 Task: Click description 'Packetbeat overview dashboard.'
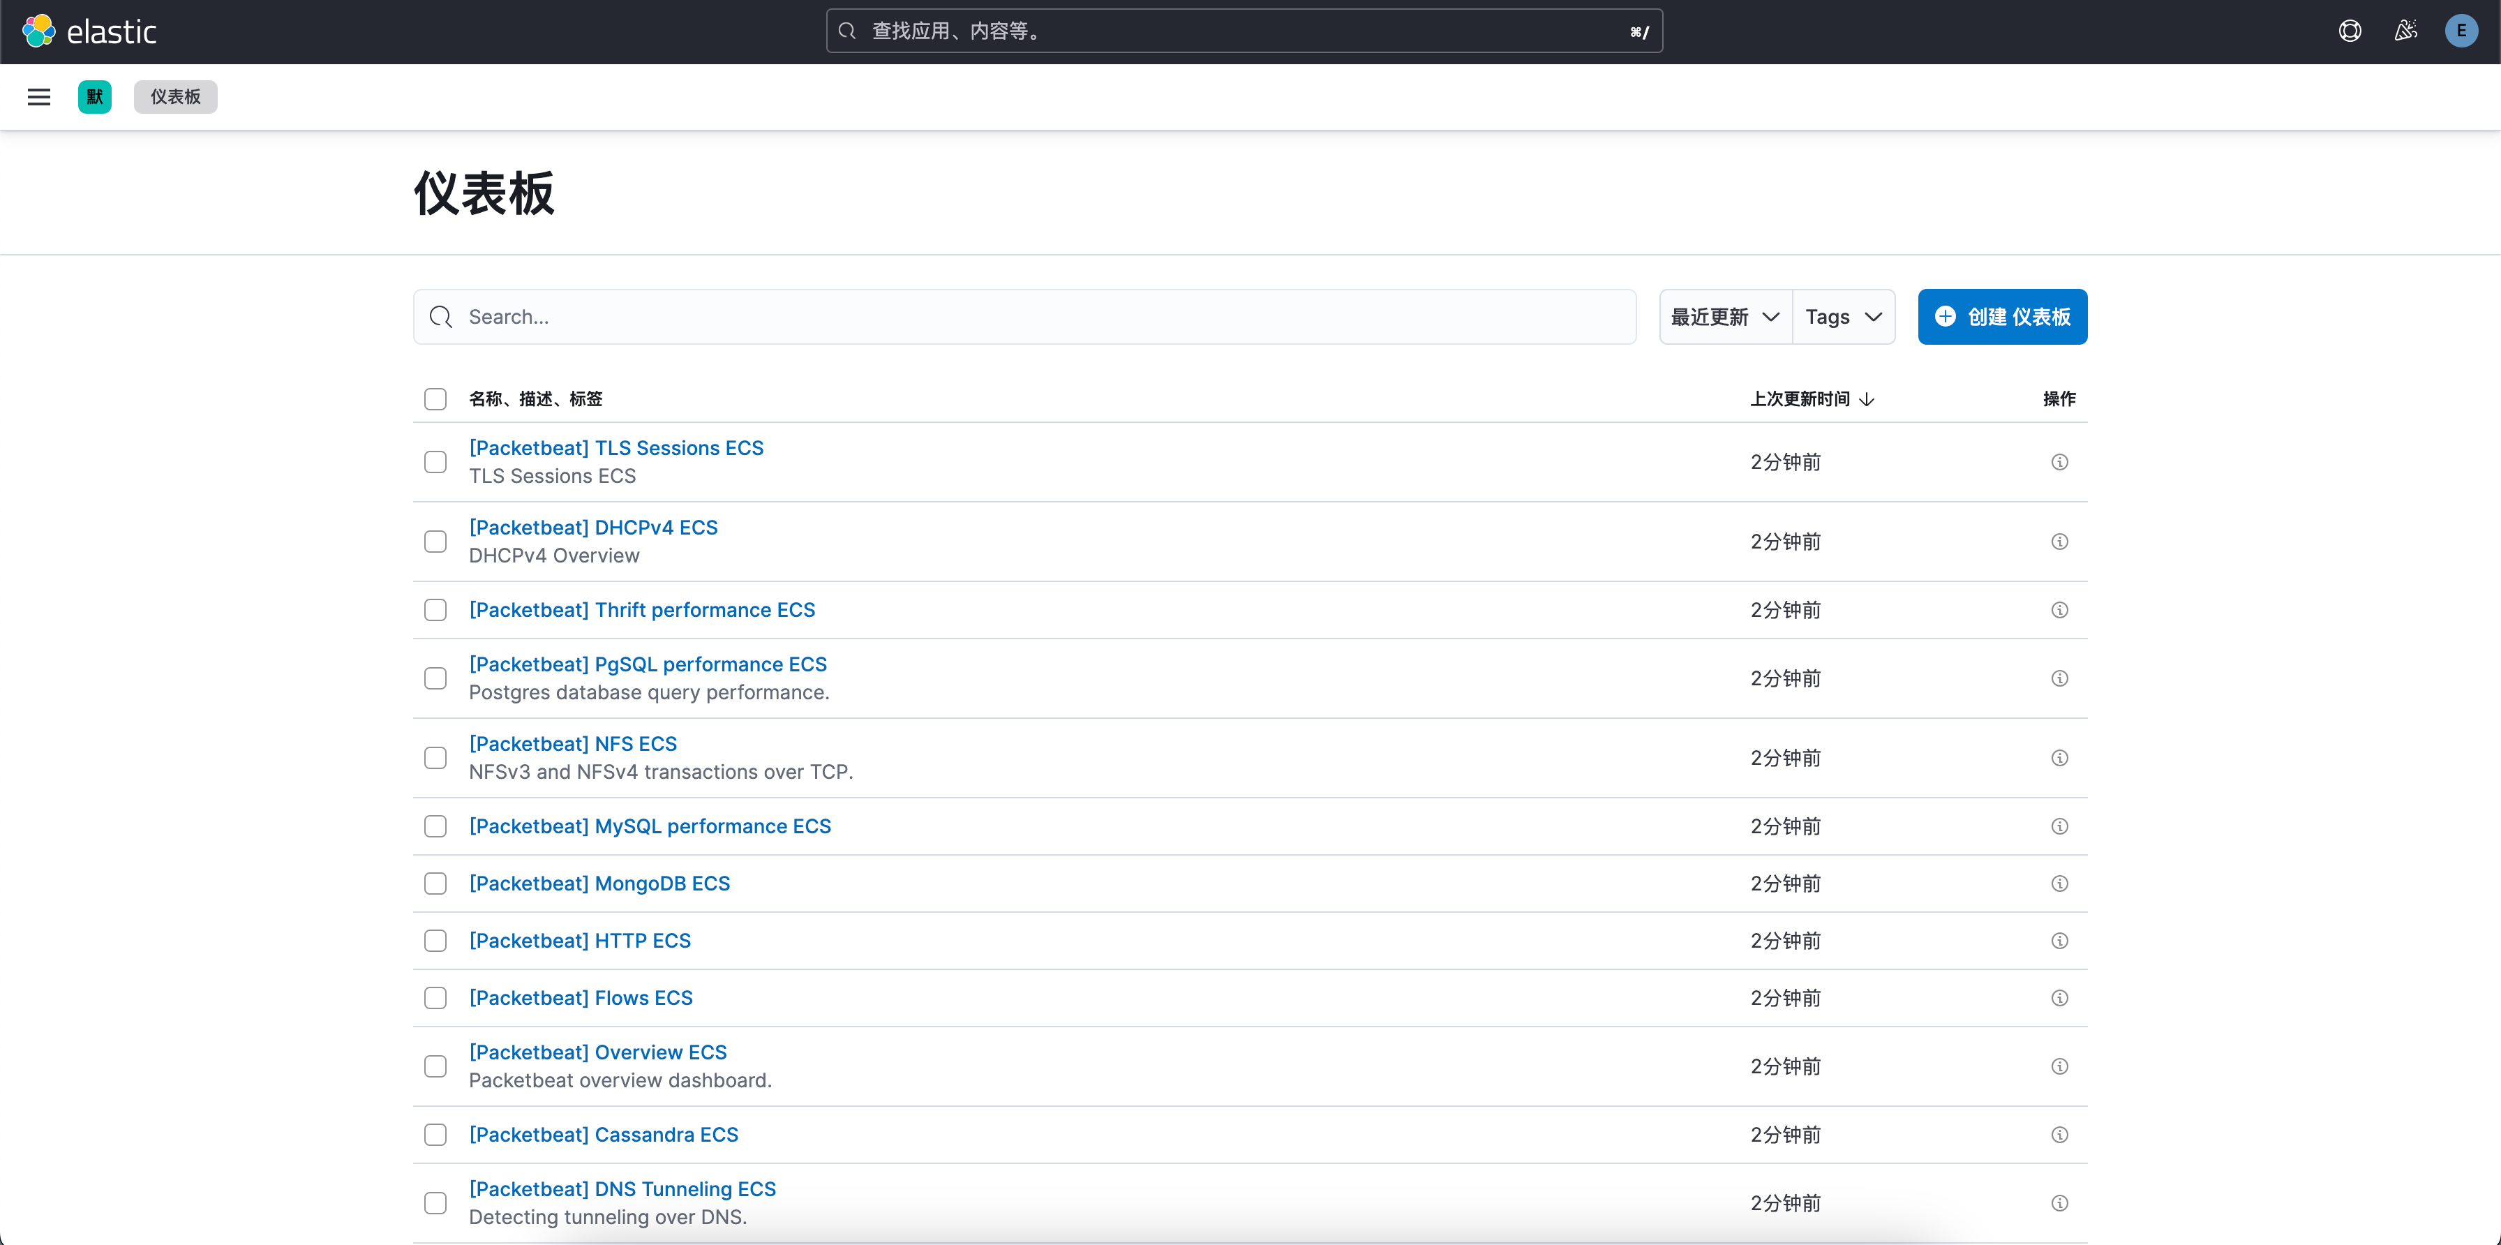point(620,1081)
